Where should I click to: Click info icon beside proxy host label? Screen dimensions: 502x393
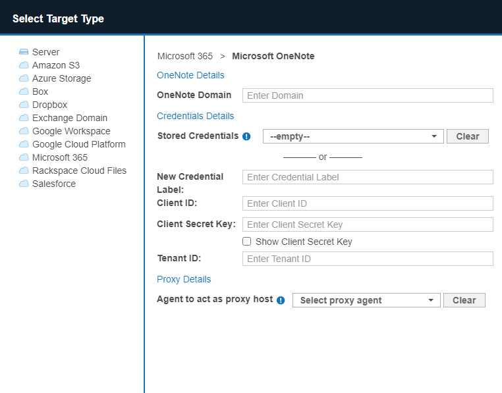point(281,300)
